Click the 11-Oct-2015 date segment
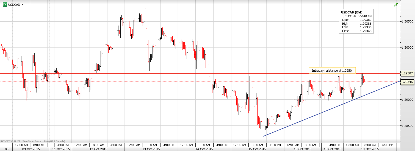 61,149
